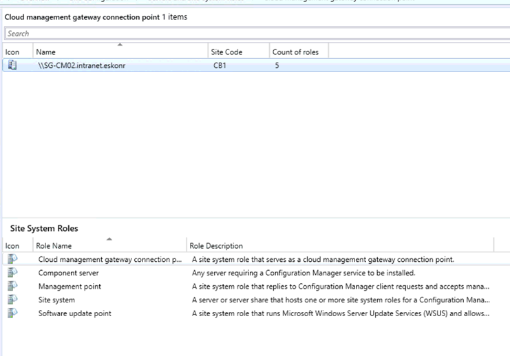Click the Icon column header in server list
Viewport: 510px width, 356px height.
(x=12, y=52)
